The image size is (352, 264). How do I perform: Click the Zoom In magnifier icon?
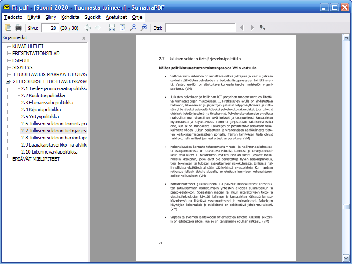coord(144,28)
